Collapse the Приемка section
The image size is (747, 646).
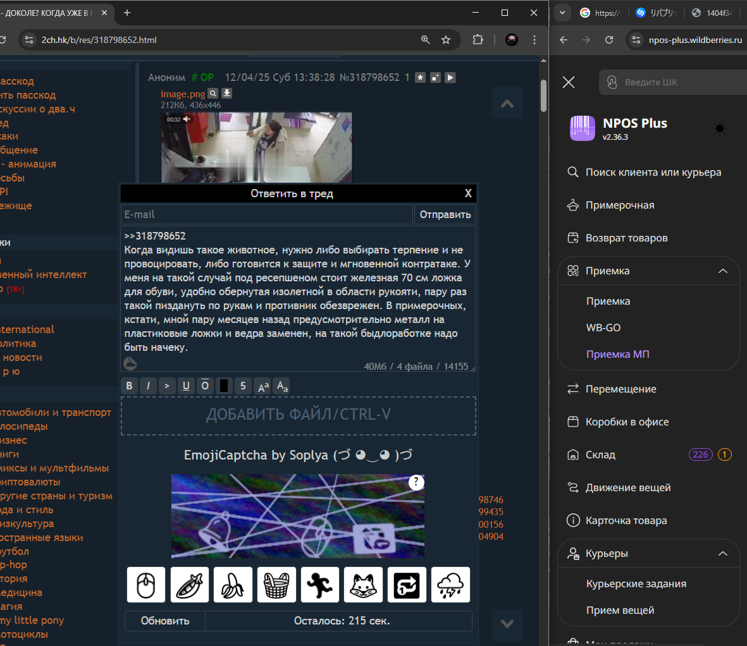pos(722,271)
